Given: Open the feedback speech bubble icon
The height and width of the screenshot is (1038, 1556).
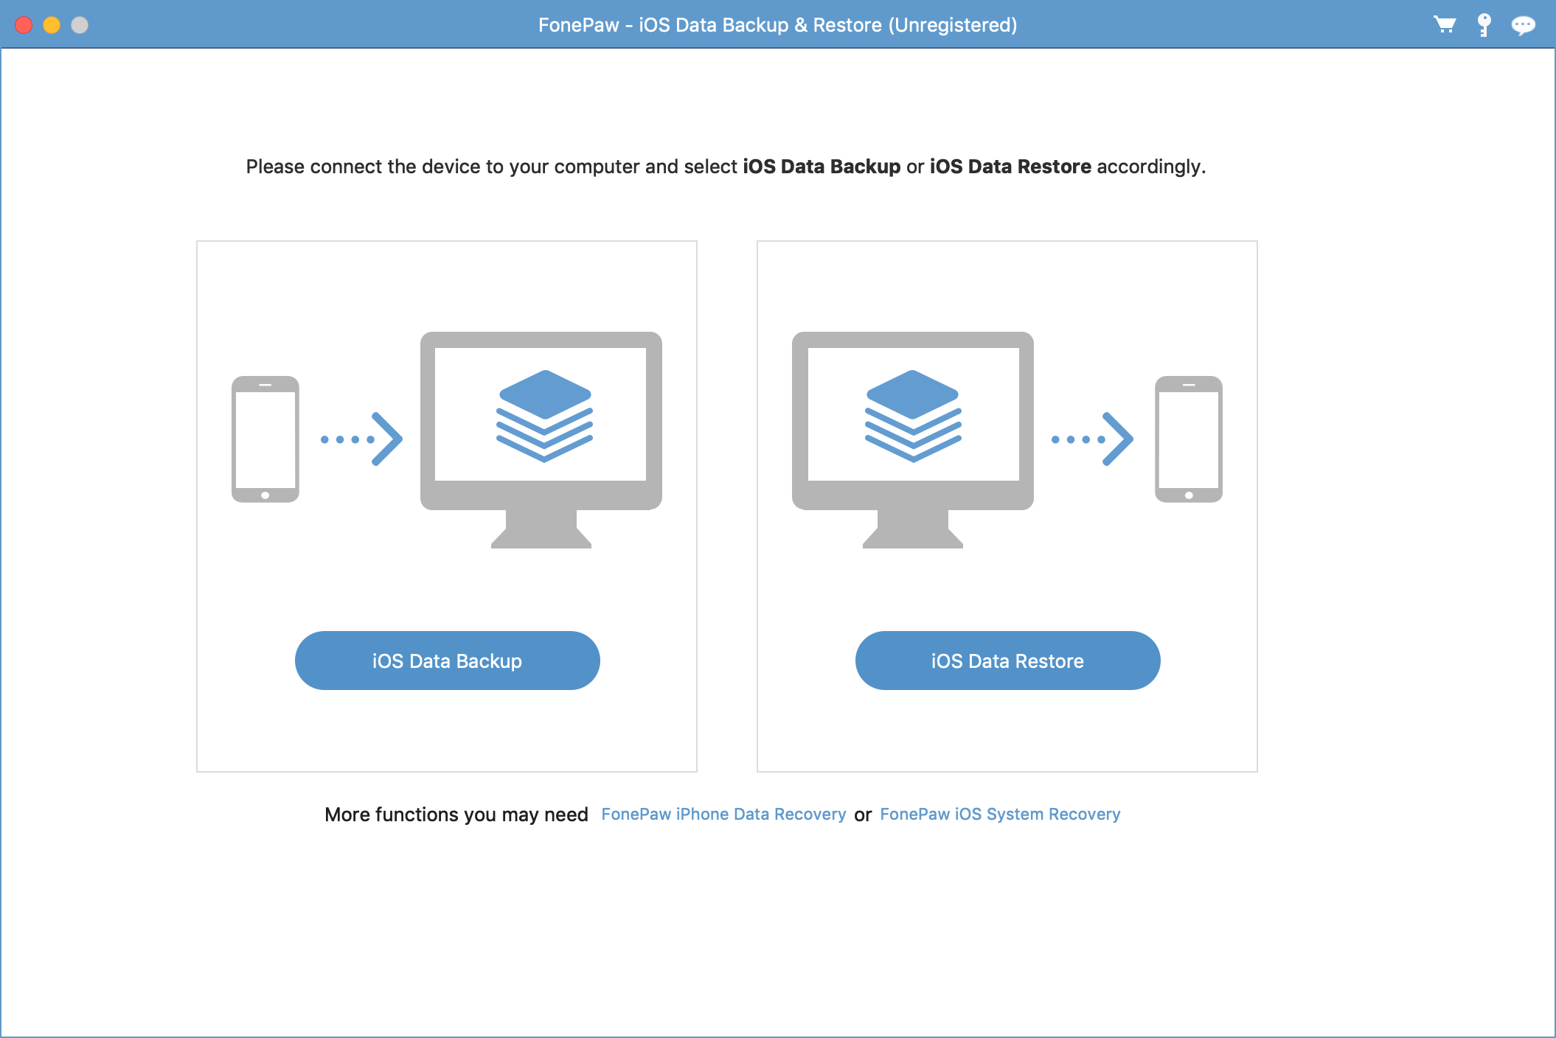Looking at the screenshot, I should [1523, 24].
